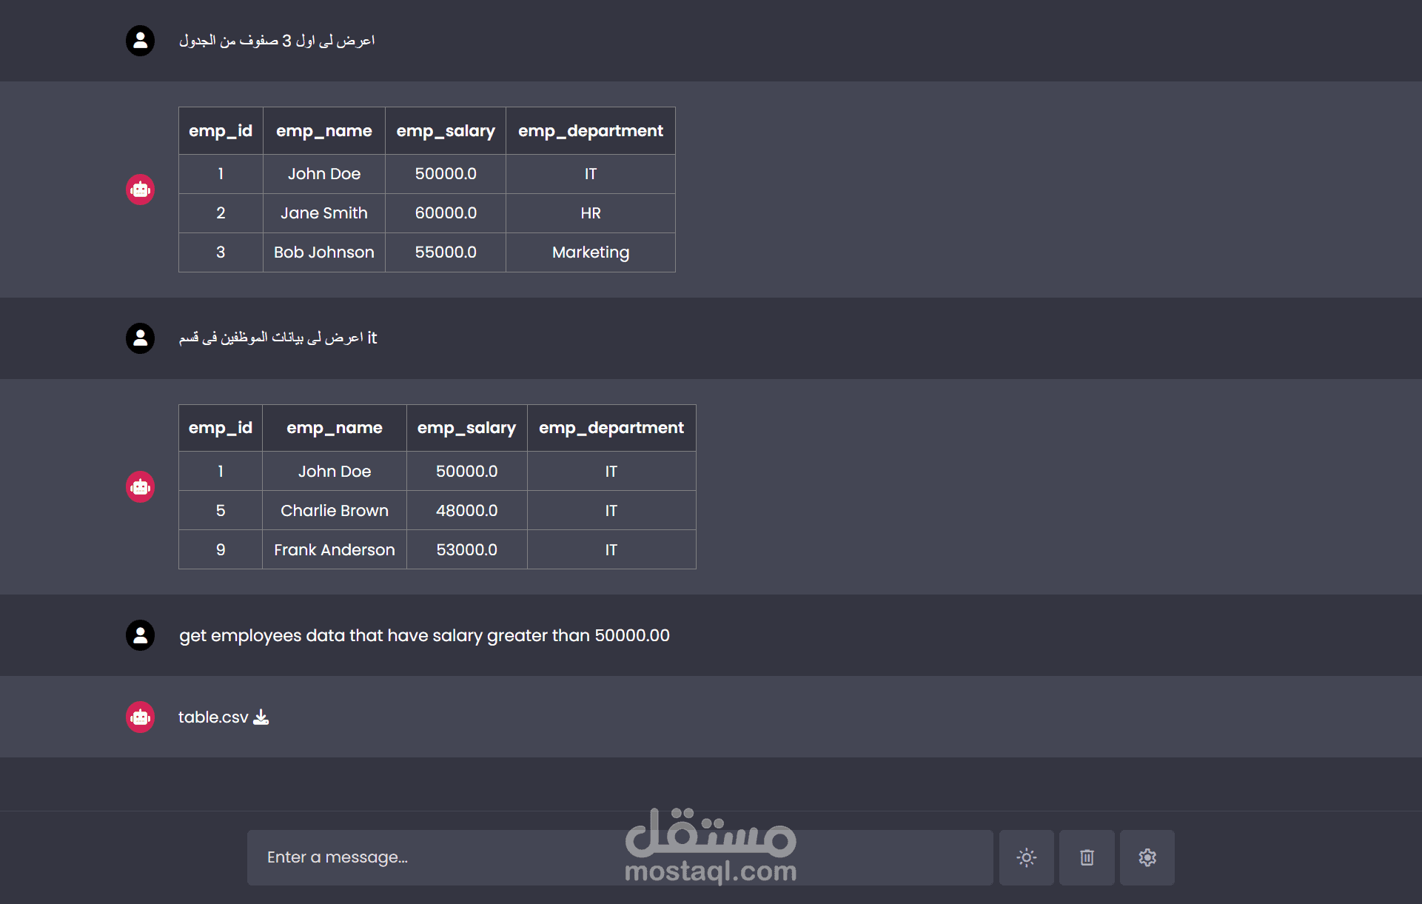Click emp_salary header in first table
The height and width of the screenshot is (904, 1422).
[446, 131]
